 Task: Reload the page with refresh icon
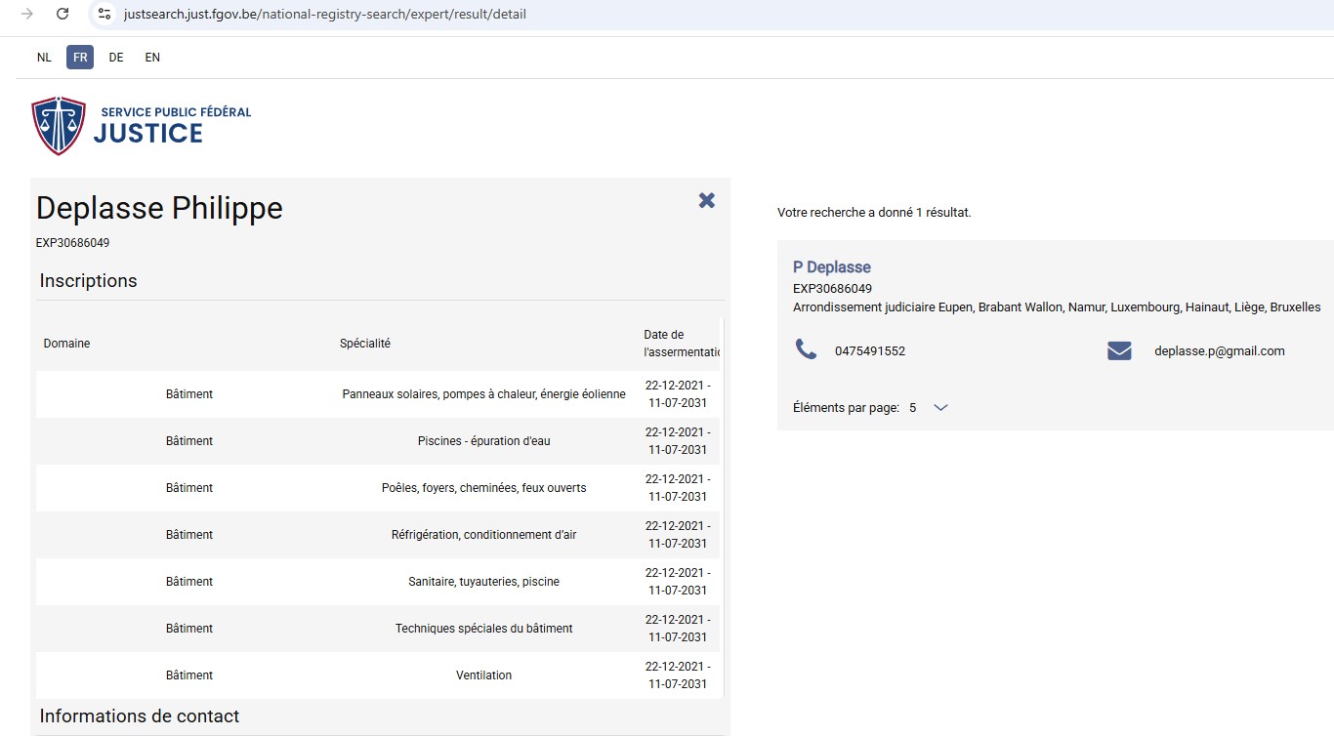[x=63, y=14]
